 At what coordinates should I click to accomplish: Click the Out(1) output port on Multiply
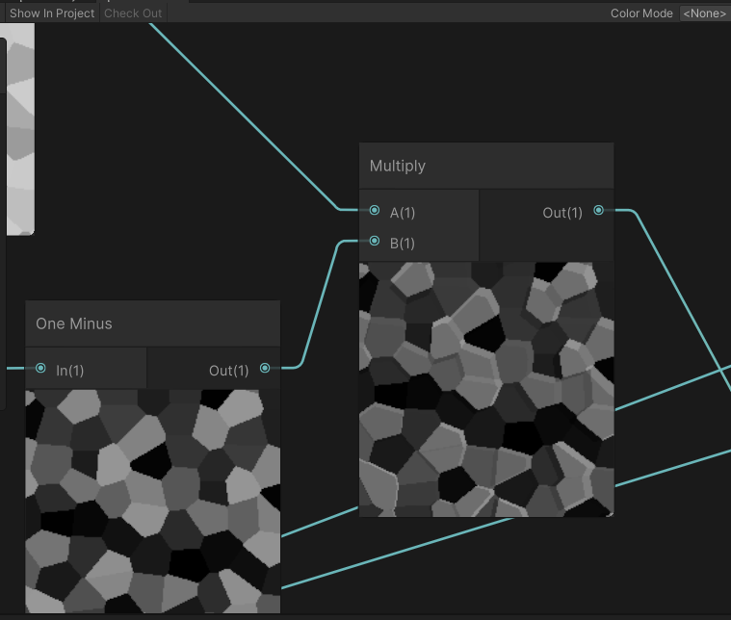tap(598, 211)
